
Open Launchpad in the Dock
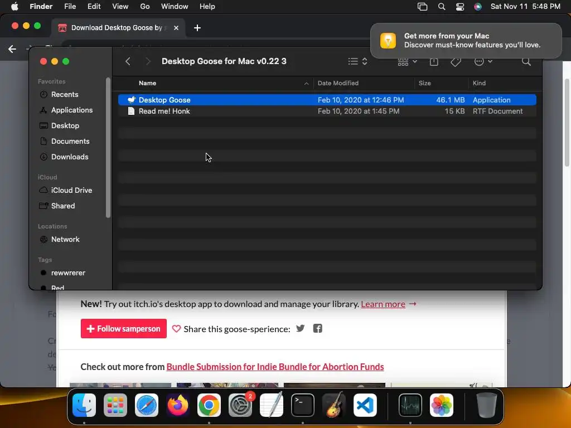click(115, 405)
